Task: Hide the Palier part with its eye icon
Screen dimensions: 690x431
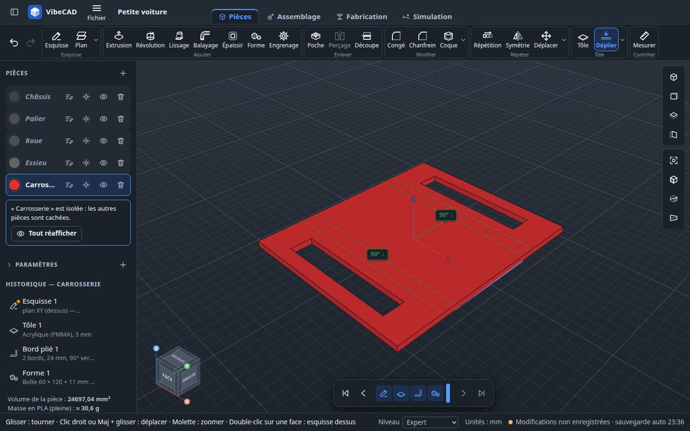Action: point(103,119)
